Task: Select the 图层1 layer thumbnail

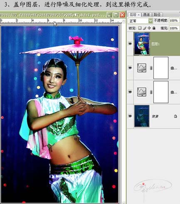Action: pyautogui.click(x=142, y=44)
